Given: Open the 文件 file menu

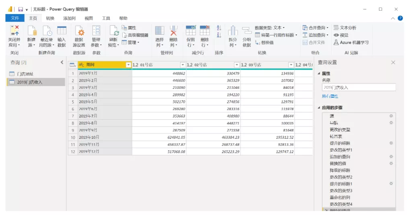Looking at the screenshot, I should [15, 18].
